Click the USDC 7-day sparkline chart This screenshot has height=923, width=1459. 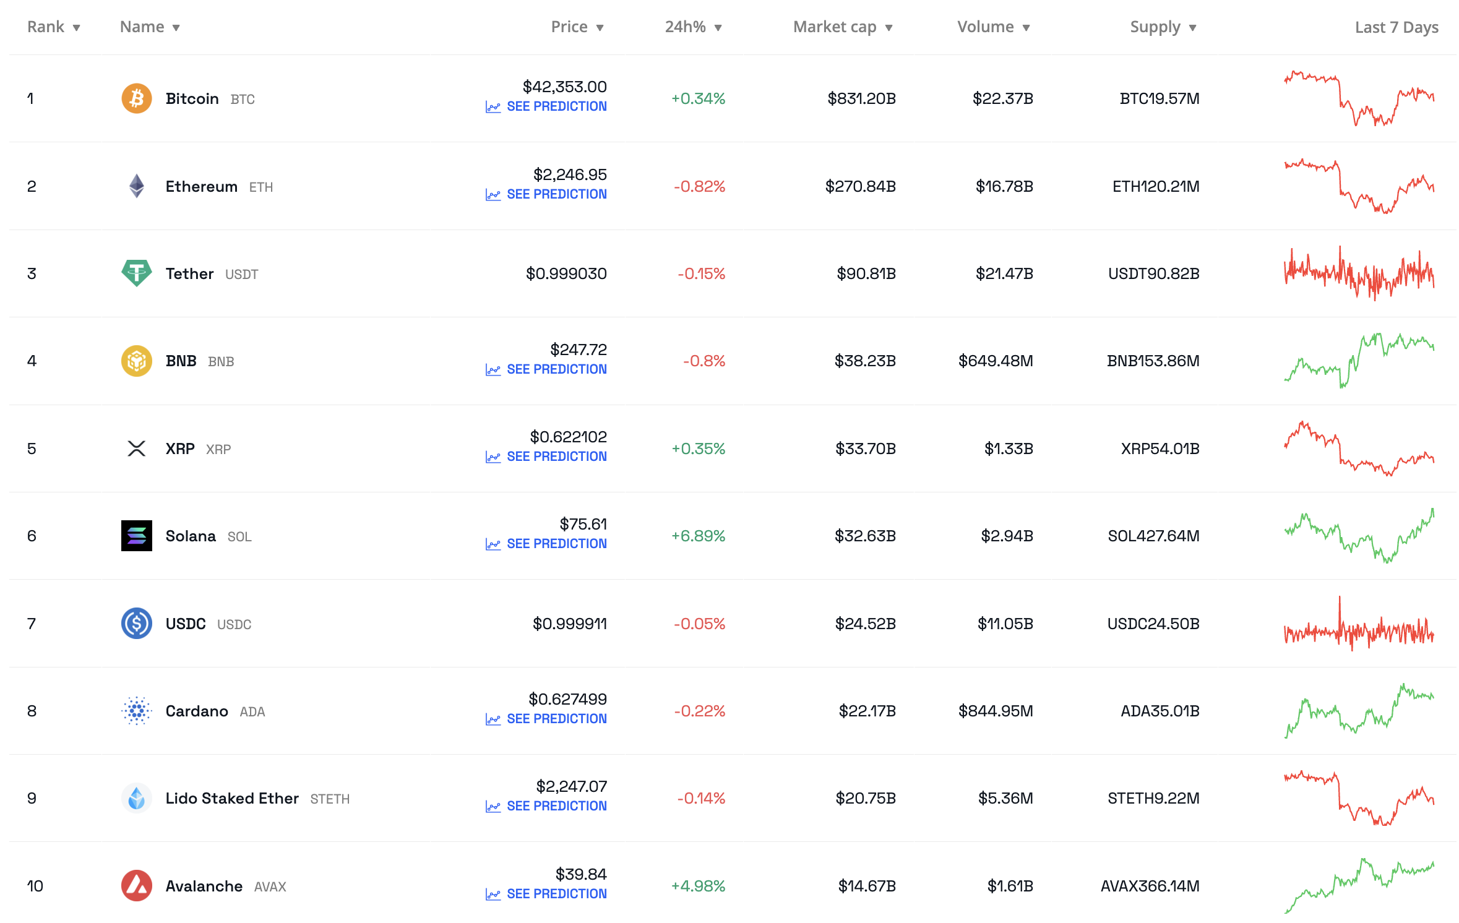click(1359, 624)
